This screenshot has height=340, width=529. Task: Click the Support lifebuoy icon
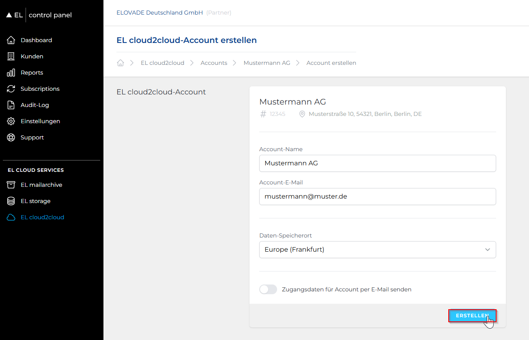pos(11,137)
